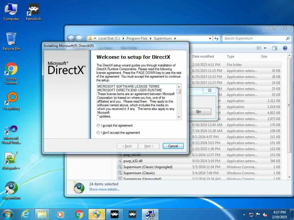Open the Computer desktop icon
294x220 pixels.
coord(11,12)
